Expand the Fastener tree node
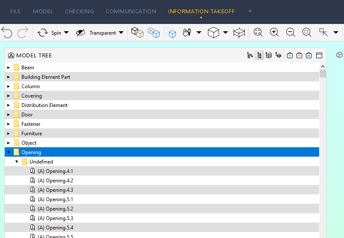 pyautogui.click(x=8, y=124)
